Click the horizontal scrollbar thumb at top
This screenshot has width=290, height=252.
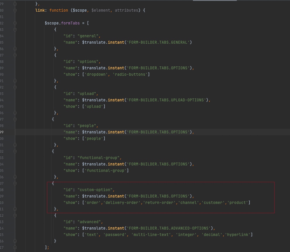215,0
